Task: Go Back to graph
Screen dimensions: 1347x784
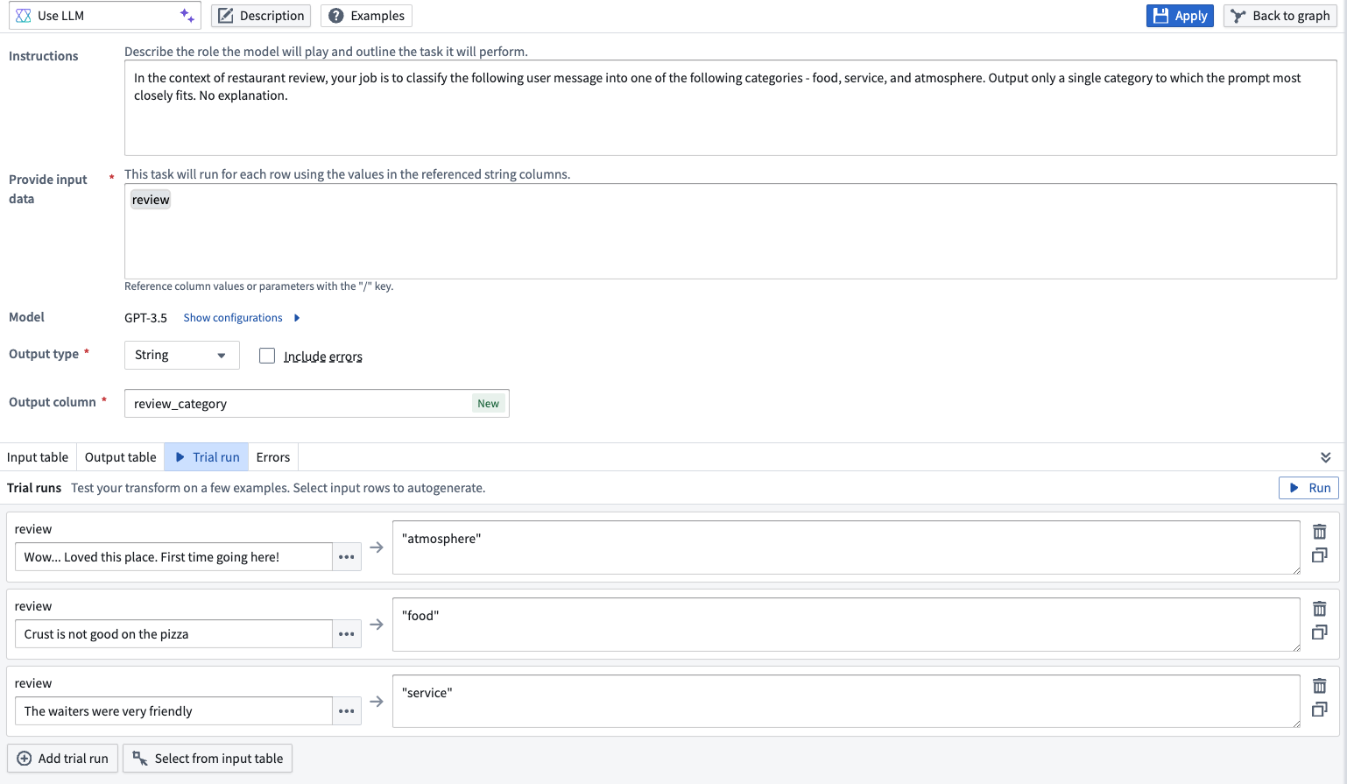Action: (x=1280, y=16)
